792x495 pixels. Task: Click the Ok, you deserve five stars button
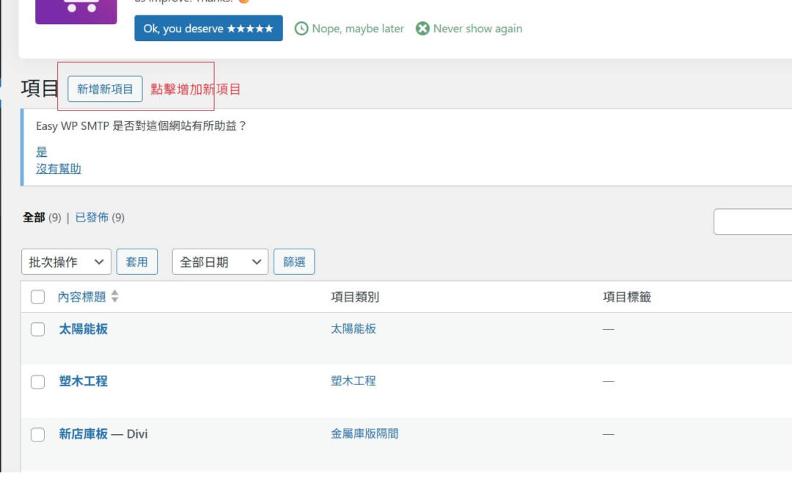click(208, 29)
